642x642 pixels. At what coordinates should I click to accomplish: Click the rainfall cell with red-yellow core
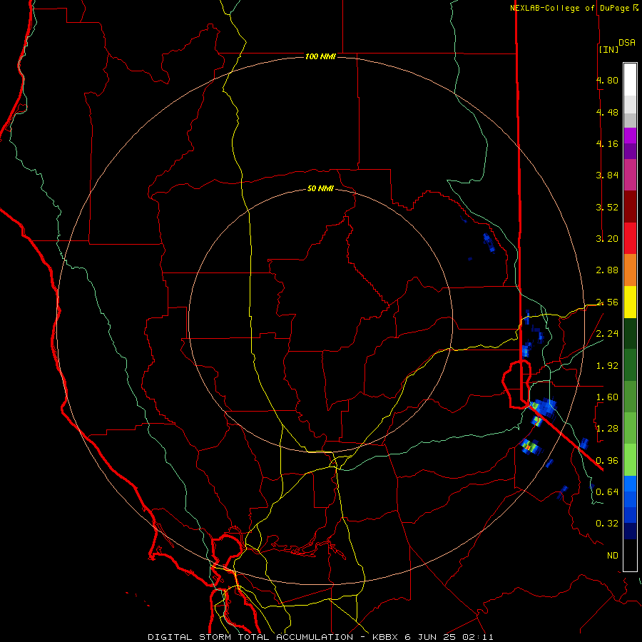(x=531, y=447)
